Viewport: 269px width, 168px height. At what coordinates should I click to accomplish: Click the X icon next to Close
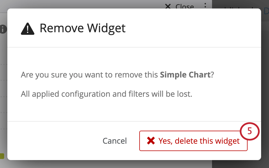168,7
